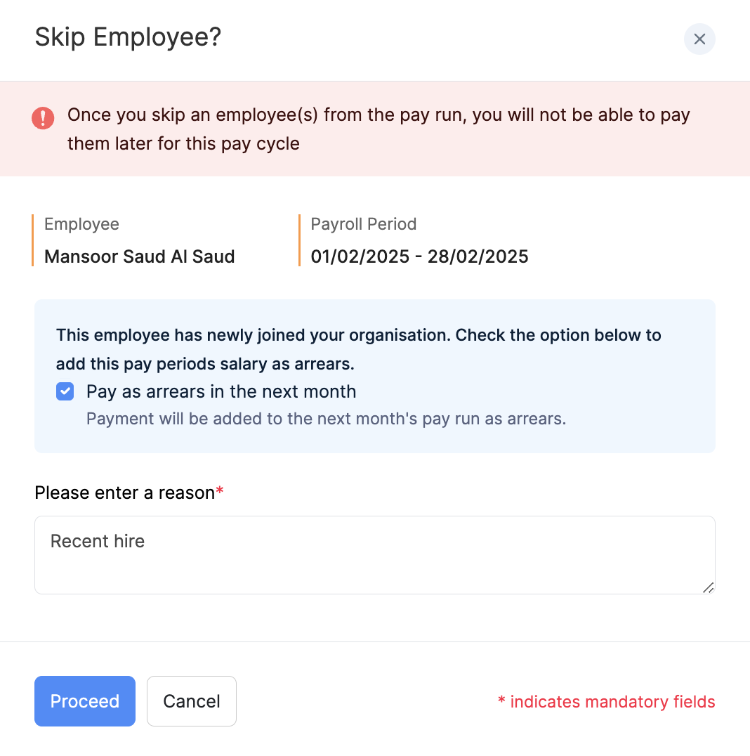This screenshot has height=756, width=750.
Task: Select the employee name Mansoor Saud Al Saud
Action: (x=139, y=256)
